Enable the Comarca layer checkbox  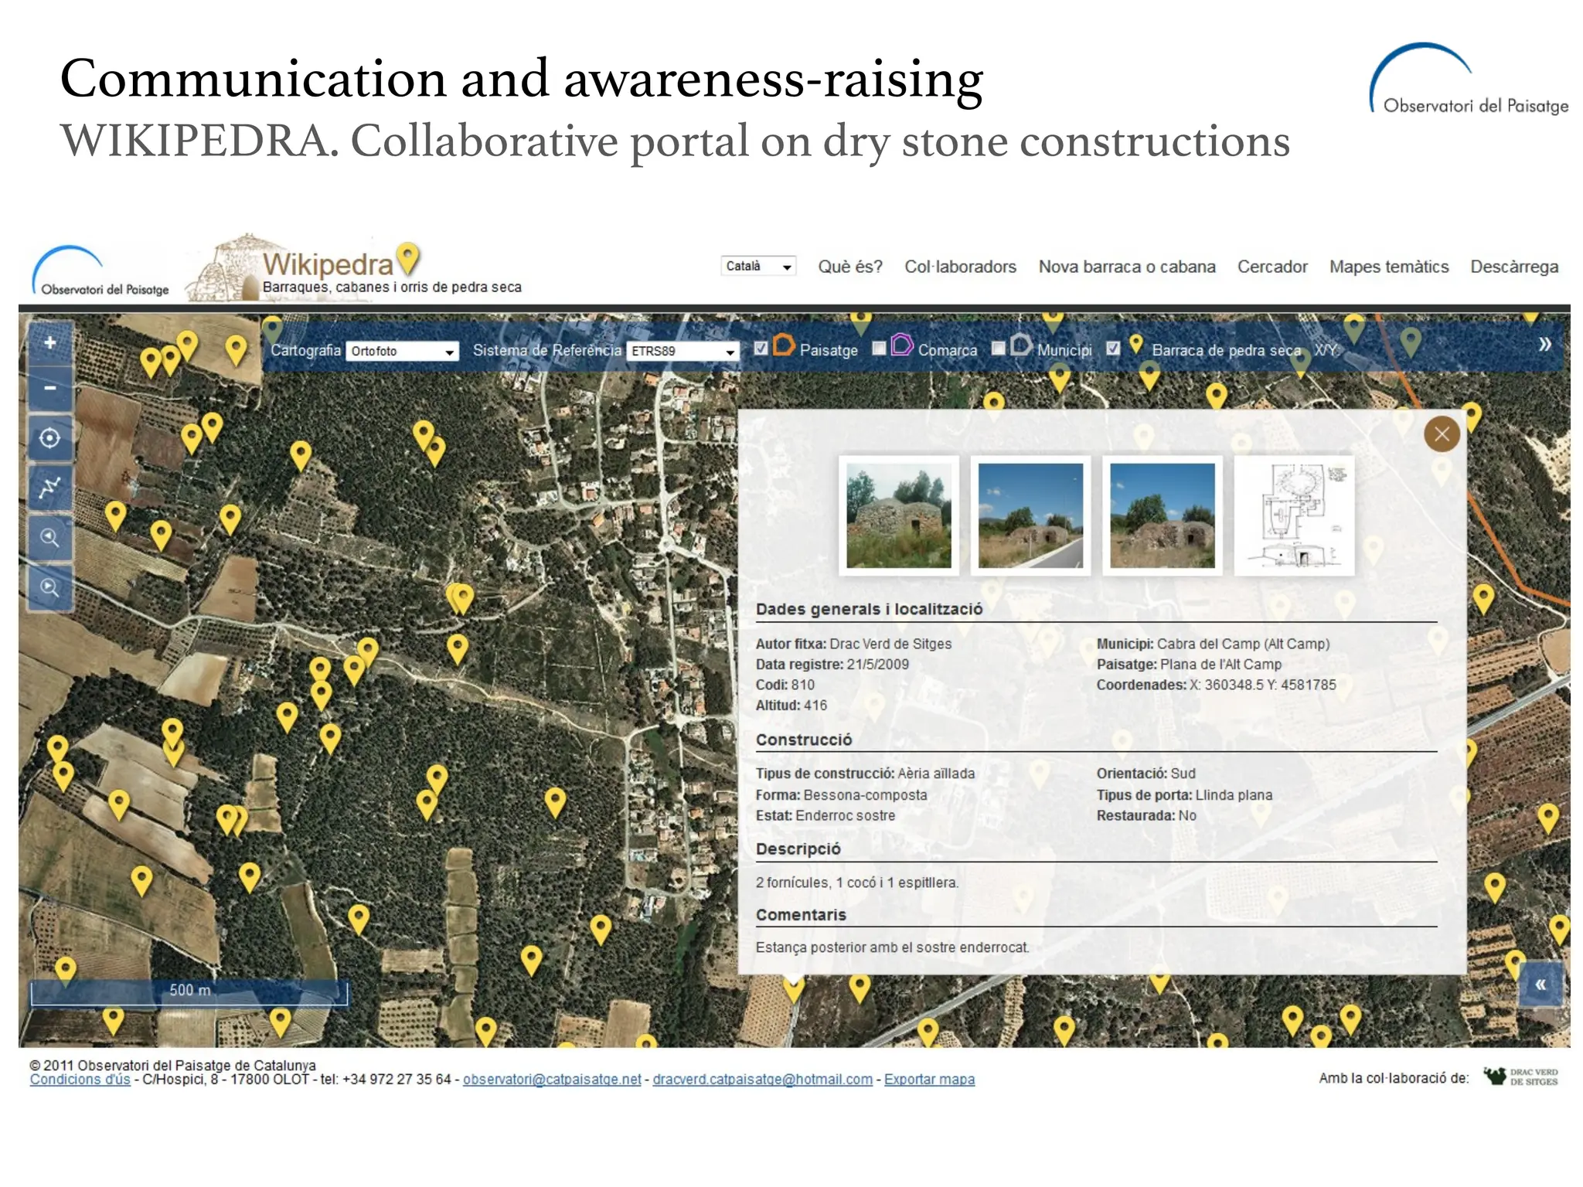[879, 348]
